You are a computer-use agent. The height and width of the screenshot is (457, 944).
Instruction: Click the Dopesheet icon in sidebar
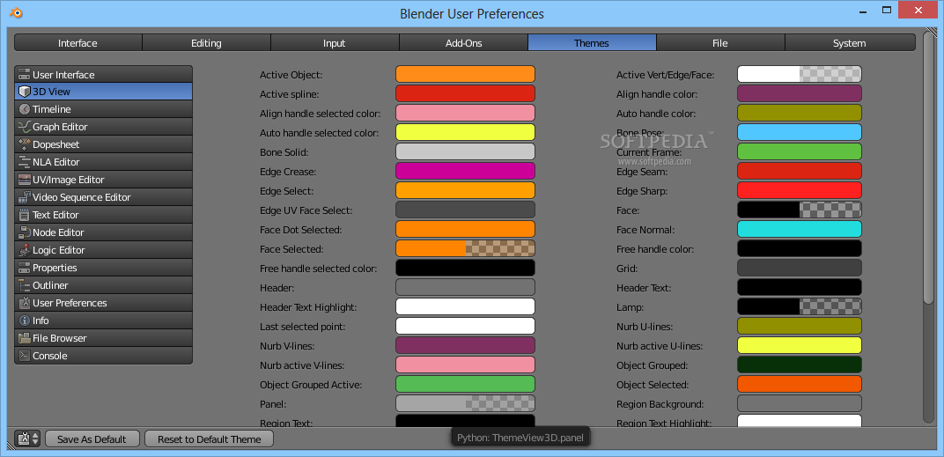[24, 144]
